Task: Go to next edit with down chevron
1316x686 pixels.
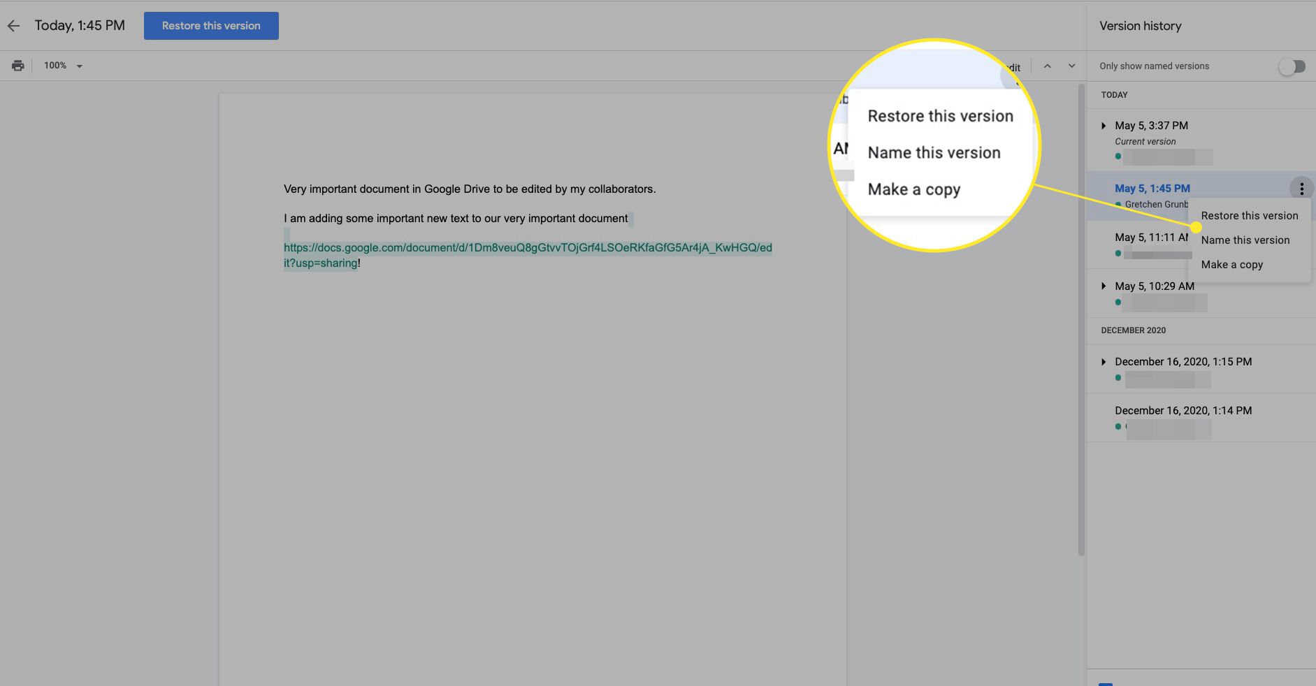Action: coord(1071,66)
